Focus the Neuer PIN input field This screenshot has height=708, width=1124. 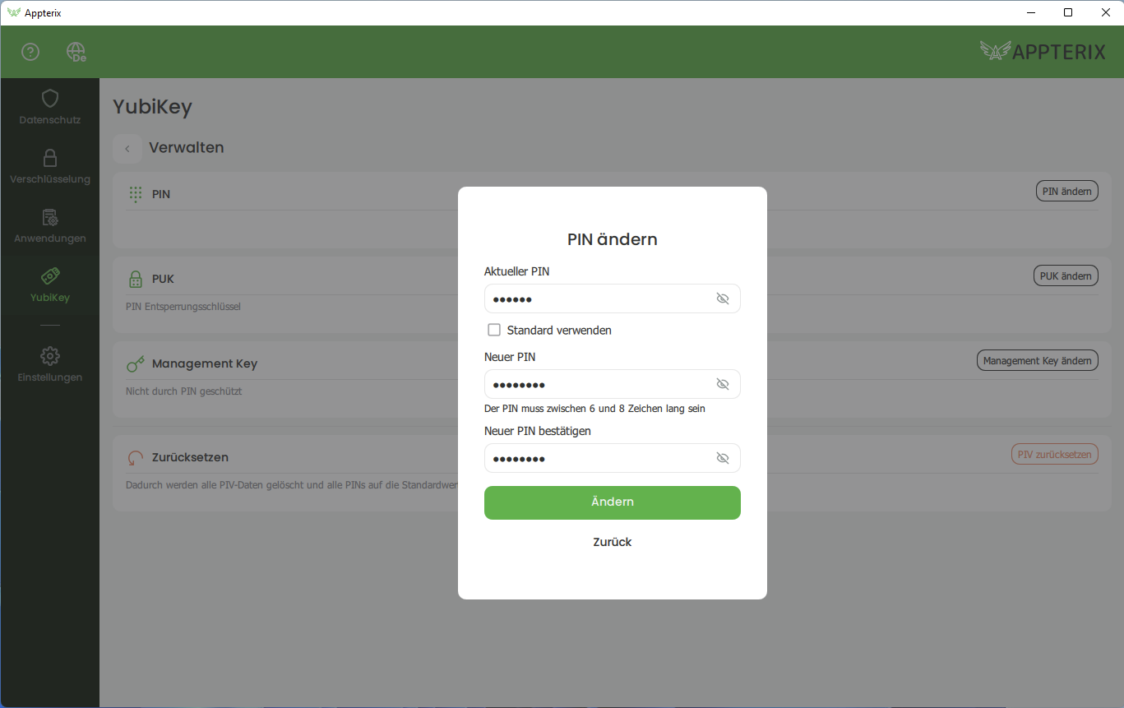pyautogui.click(x=592, y=384)
